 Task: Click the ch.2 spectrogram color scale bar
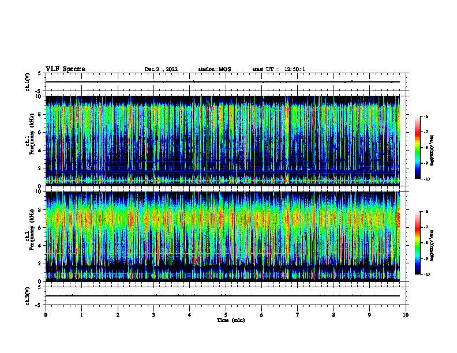pos(417,243)
